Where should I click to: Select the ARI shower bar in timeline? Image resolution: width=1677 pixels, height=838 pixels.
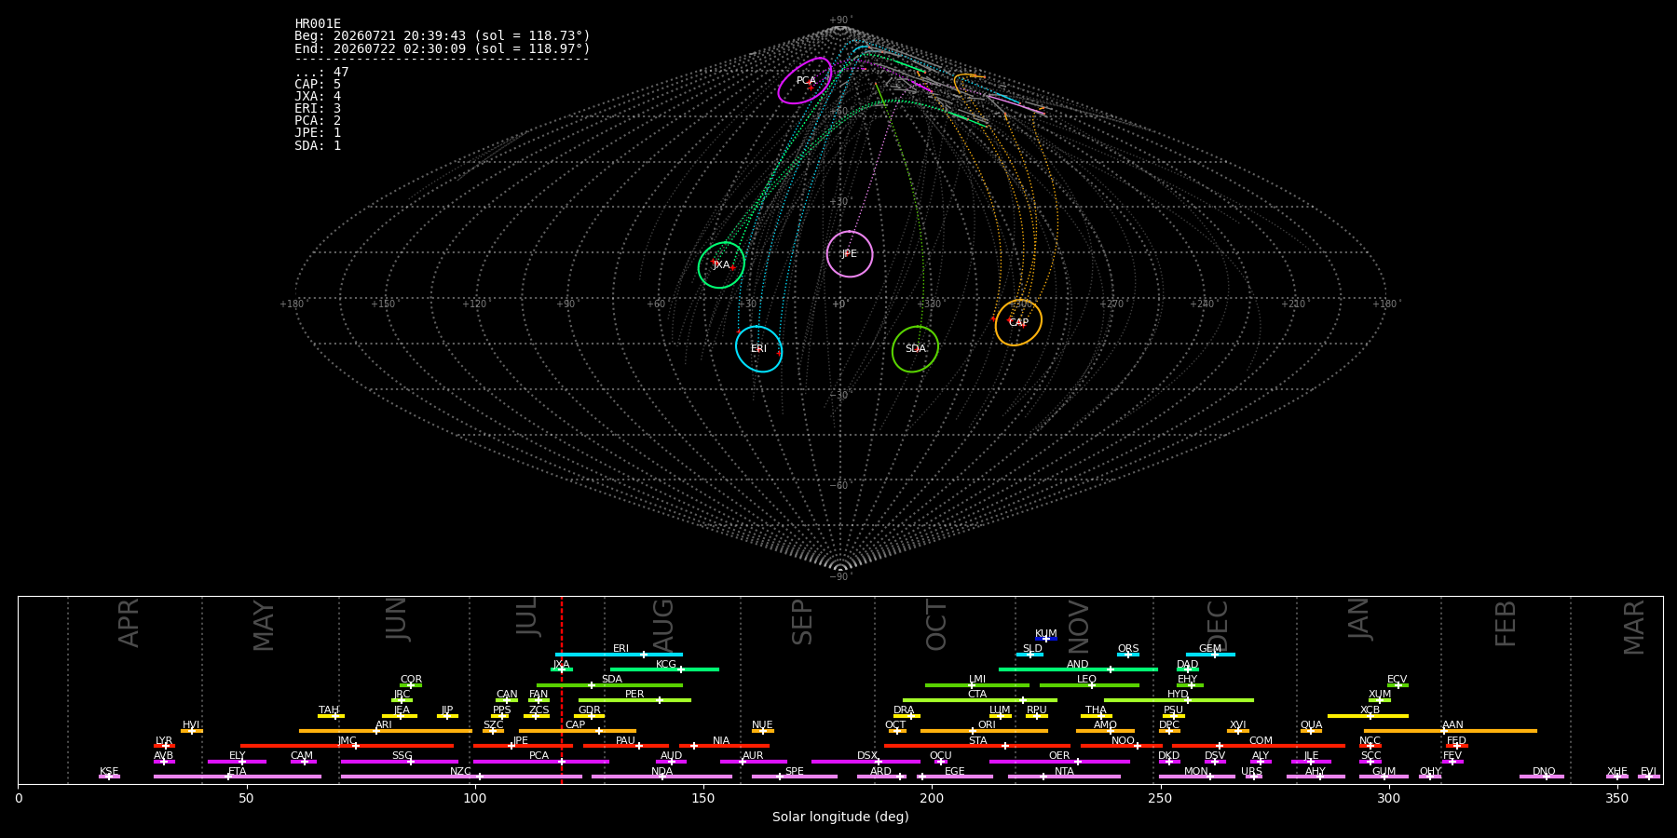coord(386,731)
